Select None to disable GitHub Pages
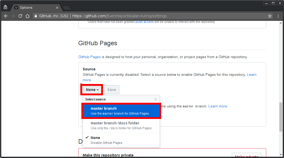The image size is (284, 158). (121, 140)
